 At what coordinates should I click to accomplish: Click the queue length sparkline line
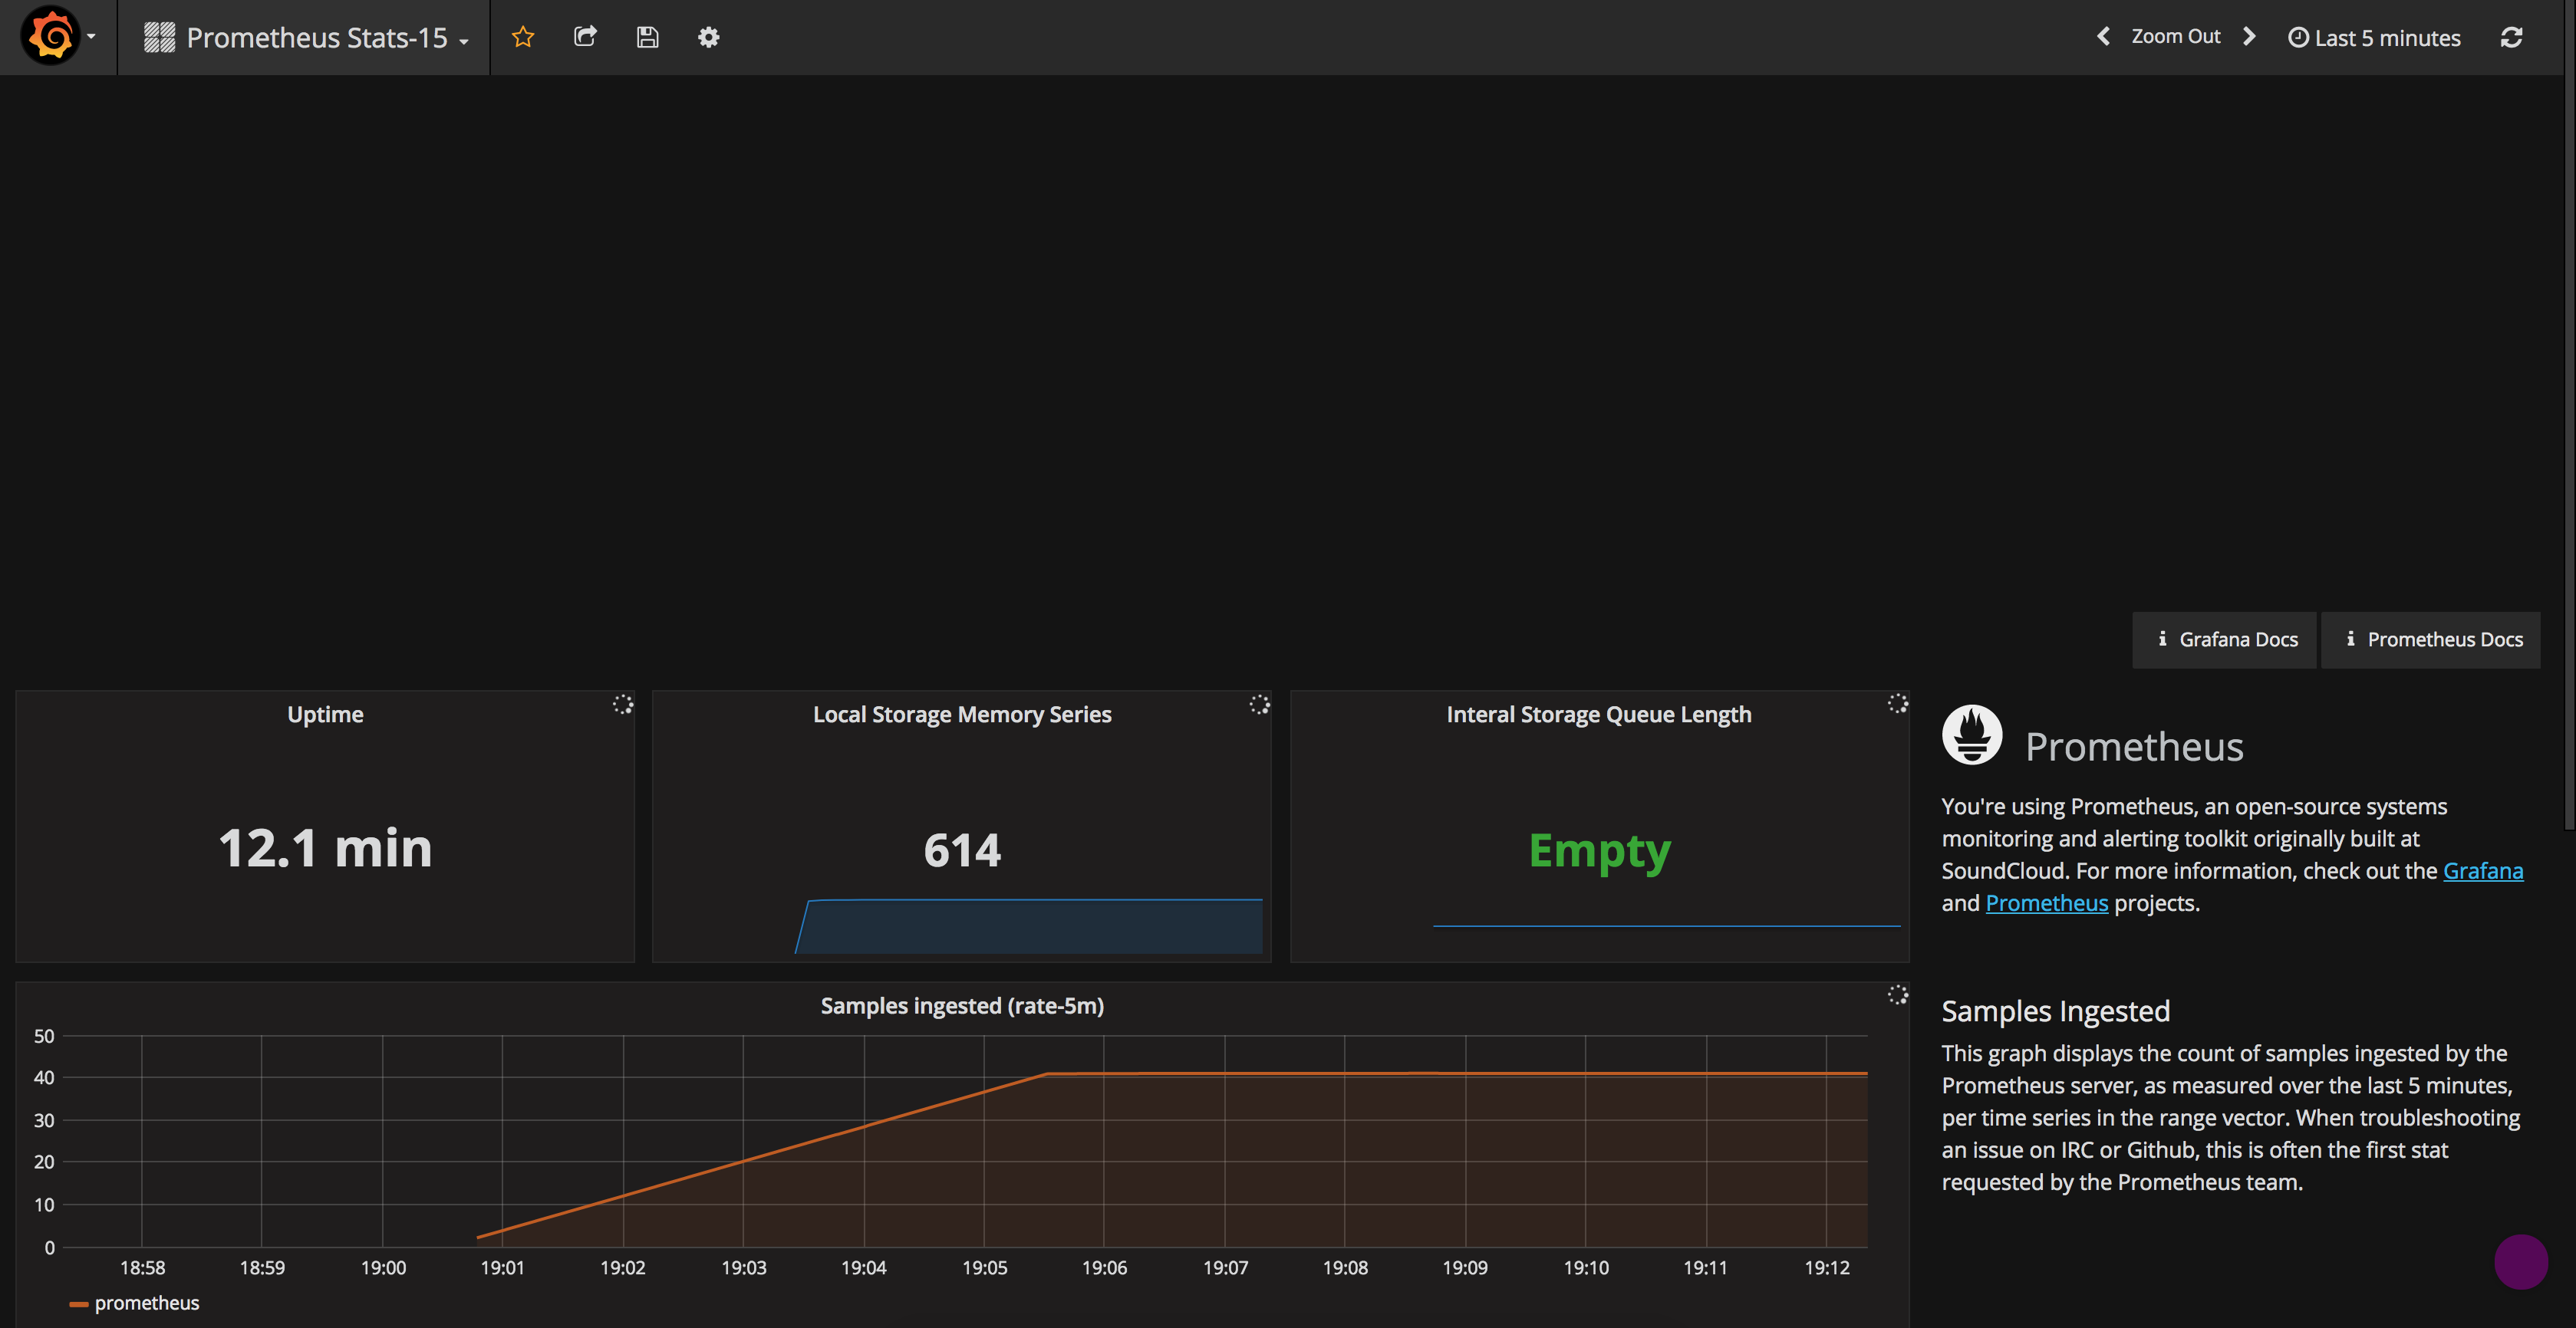[x=1666, y=926]
